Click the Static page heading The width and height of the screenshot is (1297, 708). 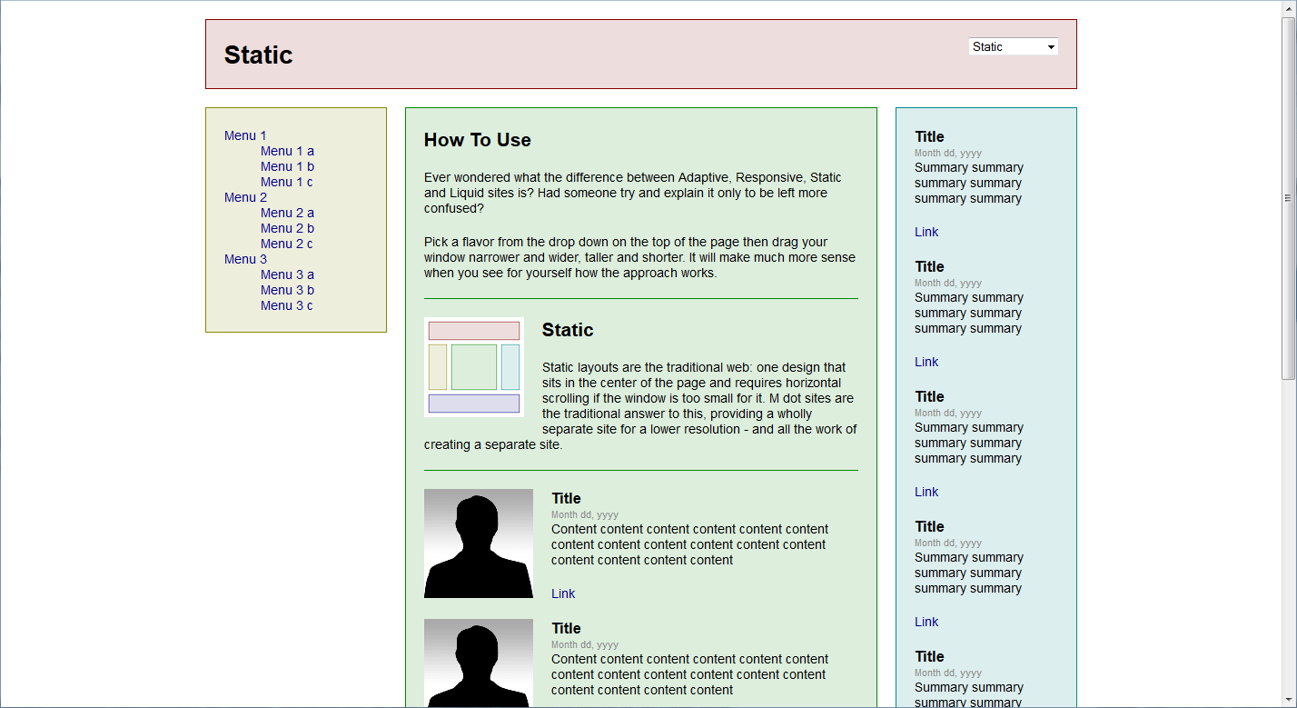pyautogui.click(x=258, y=55)
